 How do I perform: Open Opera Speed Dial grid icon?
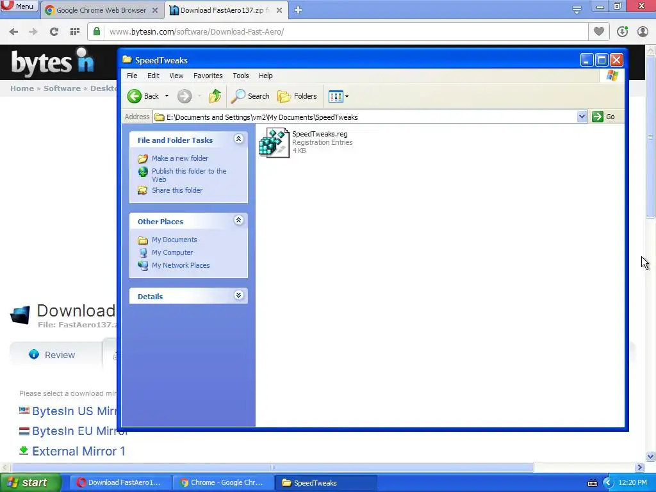tap(75, 32)
